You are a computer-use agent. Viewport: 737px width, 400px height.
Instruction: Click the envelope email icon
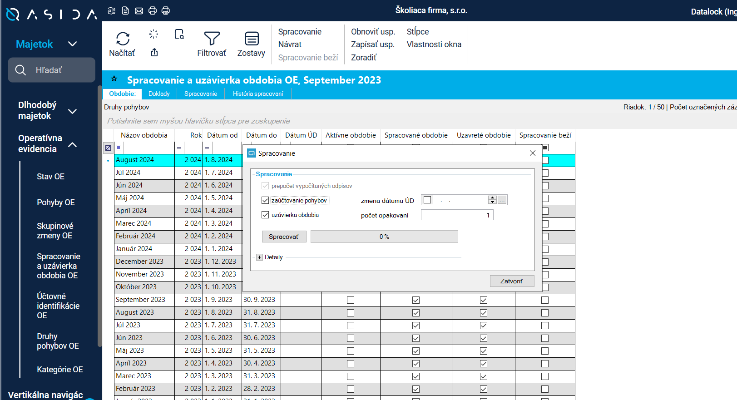pyautogui.click(x=139, y=10)
